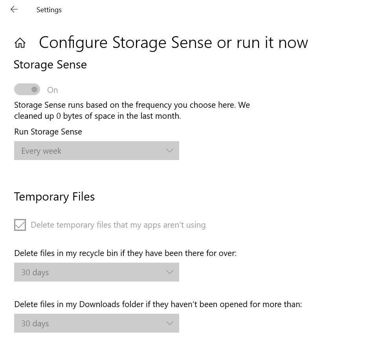Click the 'Storage Sense' section heading
Viewport: 391px width, 359px height.
click(x=50, y=64)
